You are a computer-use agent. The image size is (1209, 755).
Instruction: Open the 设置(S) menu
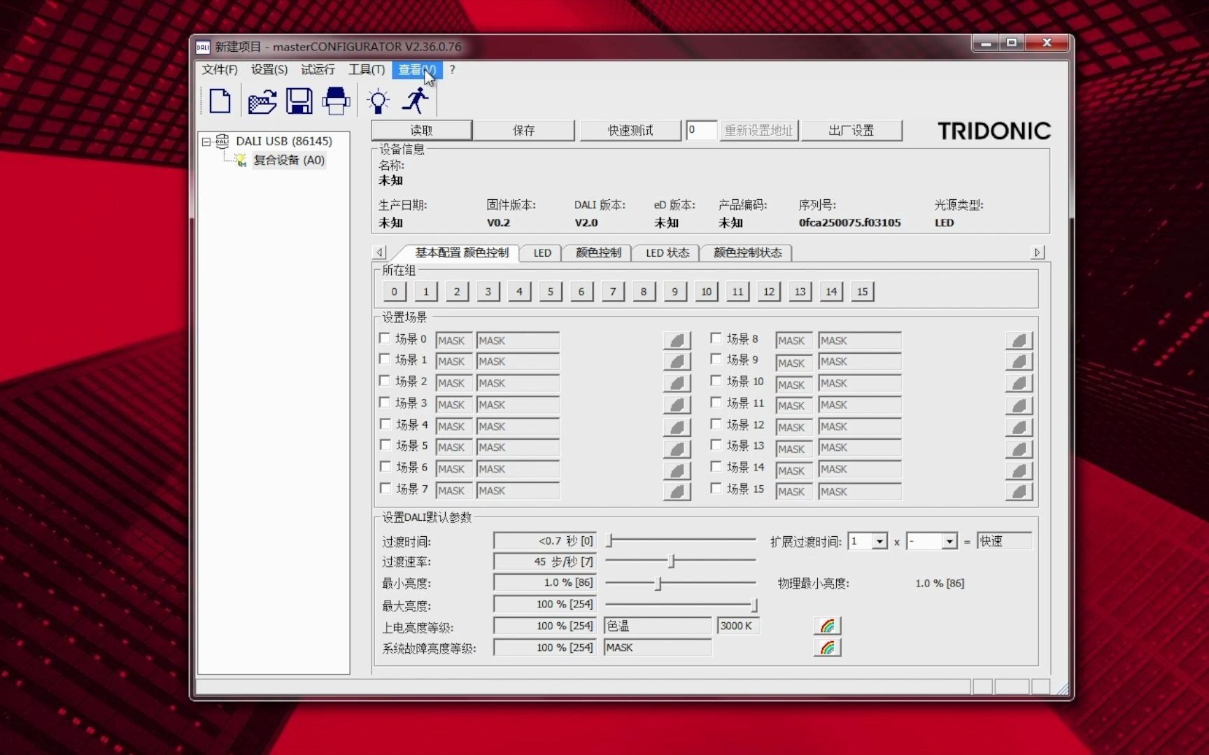point(269,69)
